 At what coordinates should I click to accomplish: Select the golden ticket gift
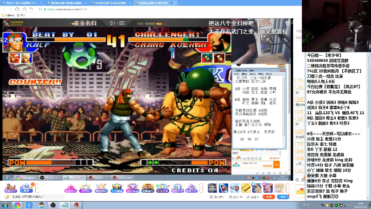tap(246, 188)
